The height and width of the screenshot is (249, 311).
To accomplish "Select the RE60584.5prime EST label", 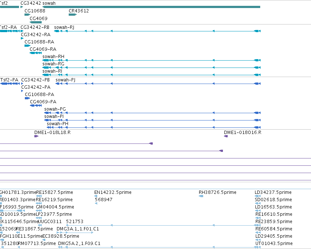I will tap(274, 229).
